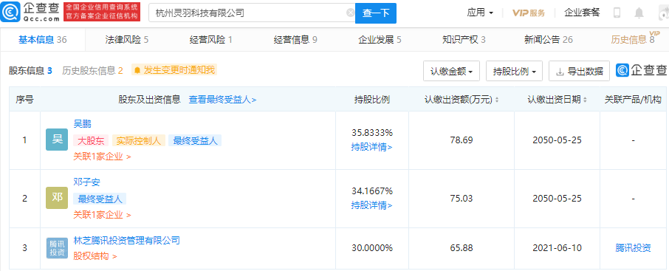
Task: Sort by 认缴出资日期 column arrows
Action: click(x=585, y=100)
